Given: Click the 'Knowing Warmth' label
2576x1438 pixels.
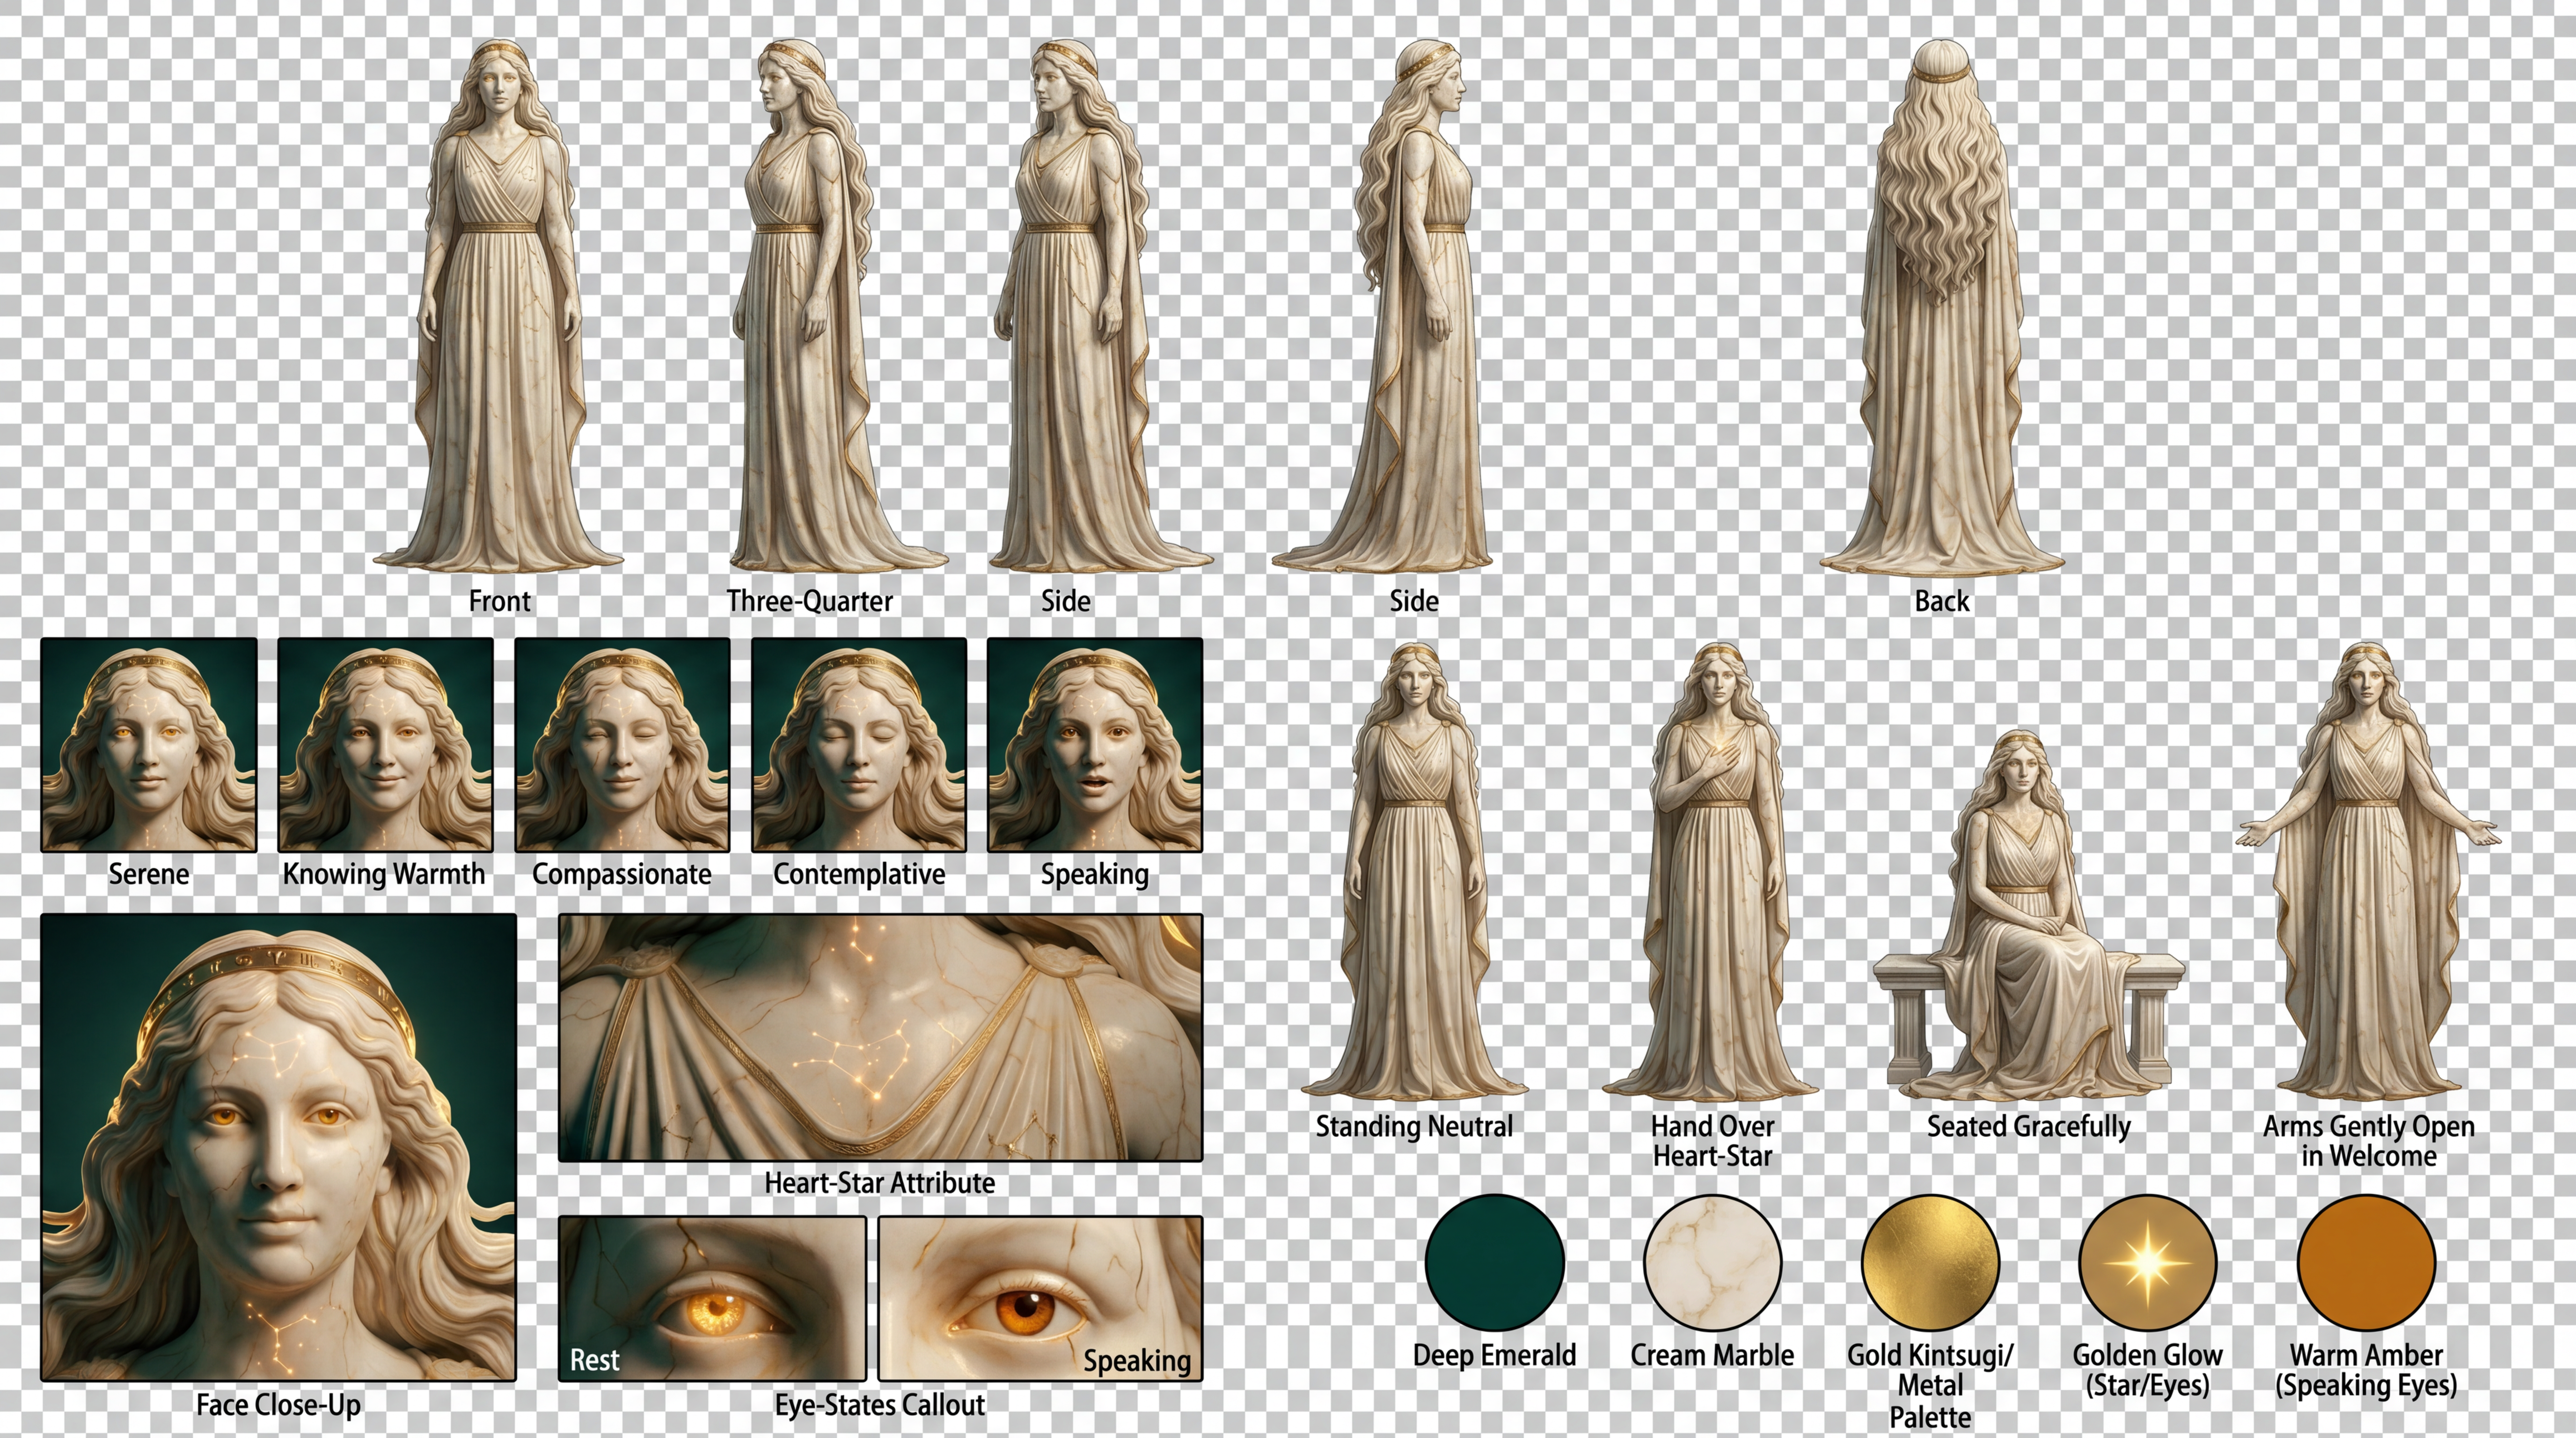Looking at the screenshot, I should point(384,874).
